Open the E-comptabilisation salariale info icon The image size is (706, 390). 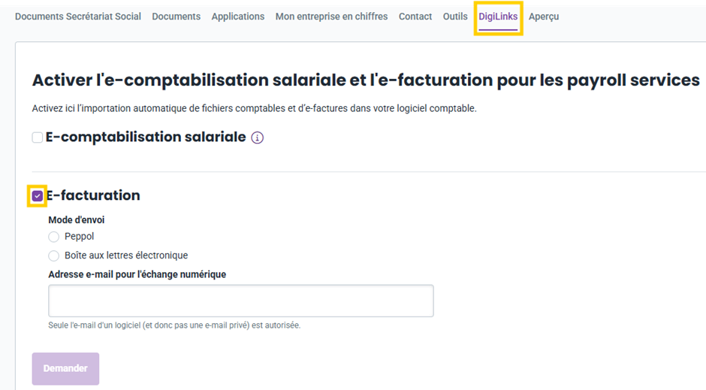pos(257,138)
